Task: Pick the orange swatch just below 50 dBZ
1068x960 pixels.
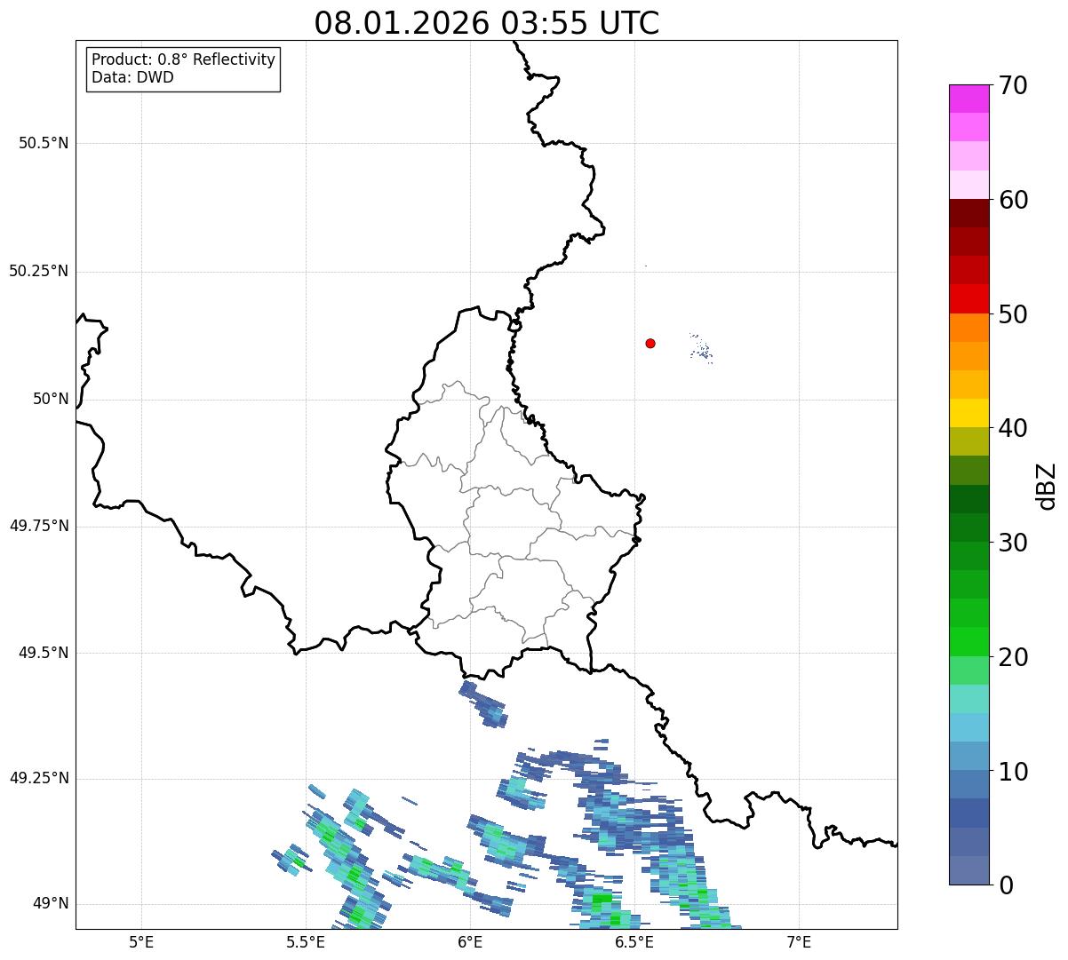Action: click(968, 328)
